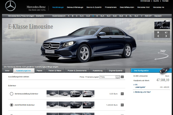
Task: Expand the Mtl. Leasingrate details
Action: [x=140, y=86]
